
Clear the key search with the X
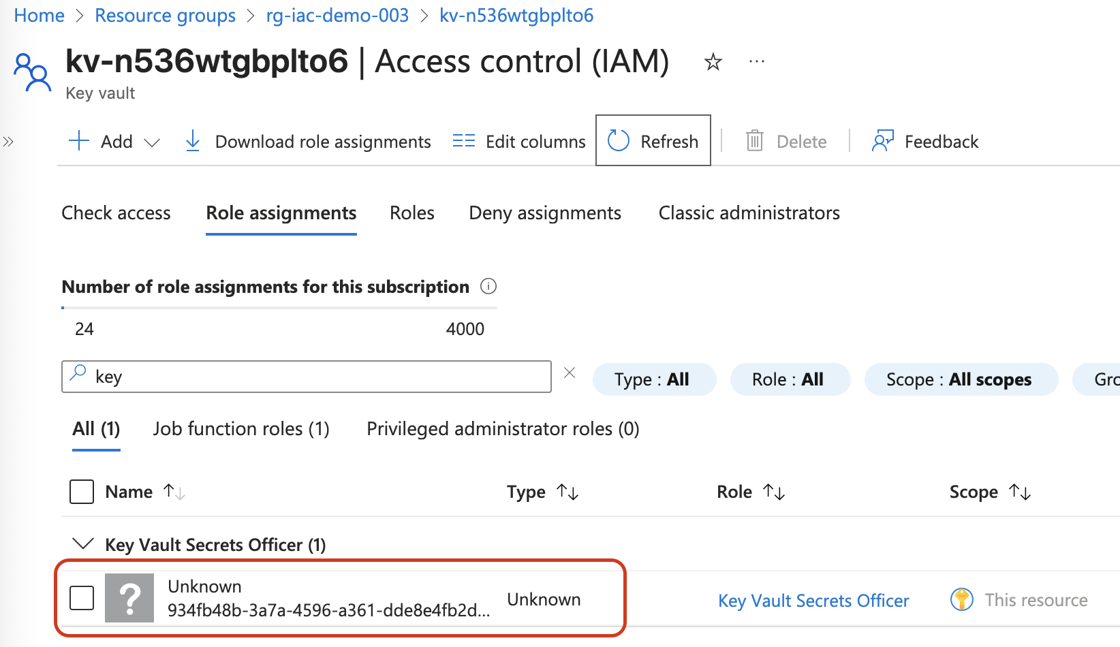(x=570, y=372)
